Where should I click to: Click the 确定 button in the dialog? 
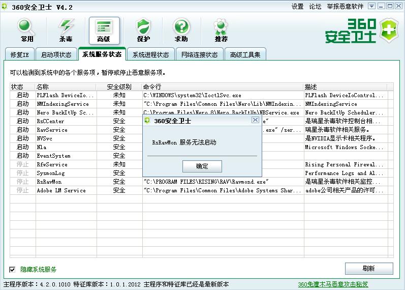(x=202, y=166)
